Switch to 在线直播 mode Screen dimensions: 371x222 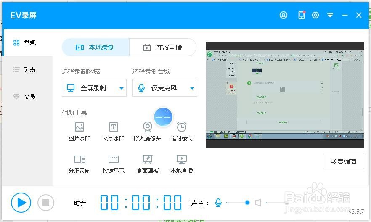pyautogui.click(x=163, y=47)
